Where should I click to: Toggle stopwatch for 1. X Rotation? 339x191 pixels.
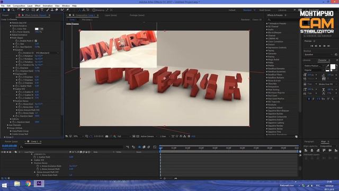(20, 56)
